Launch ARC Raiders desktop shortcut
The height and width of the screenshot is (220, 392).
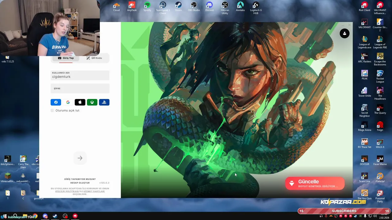364,58
